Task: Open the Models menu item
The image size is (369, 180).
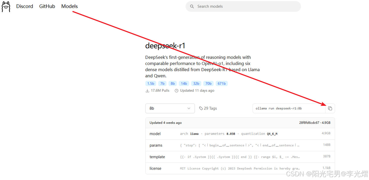Action: point(69,6)
